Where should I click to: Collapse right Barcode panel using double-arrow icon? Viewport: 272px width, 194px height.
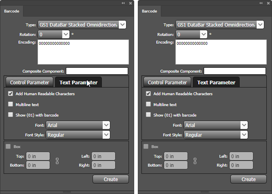point(261,3)
